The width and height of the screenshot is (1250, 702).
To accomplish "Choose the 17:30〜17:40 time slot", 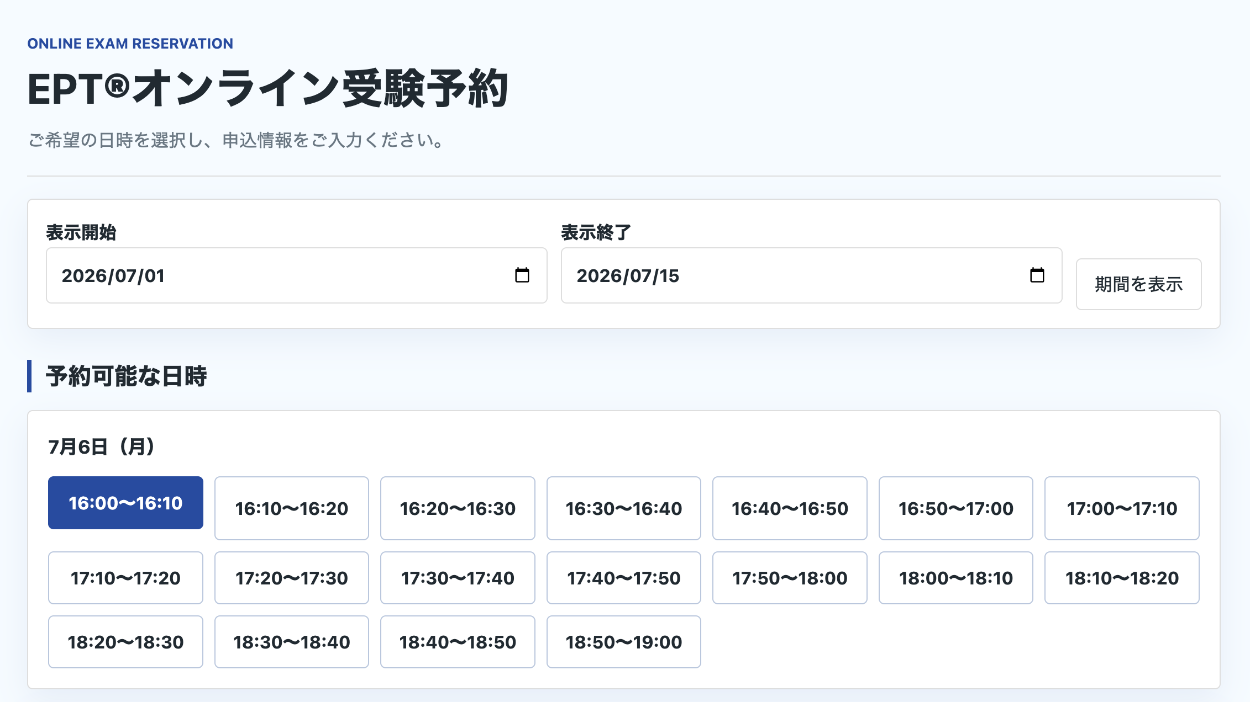I will 458,578.
